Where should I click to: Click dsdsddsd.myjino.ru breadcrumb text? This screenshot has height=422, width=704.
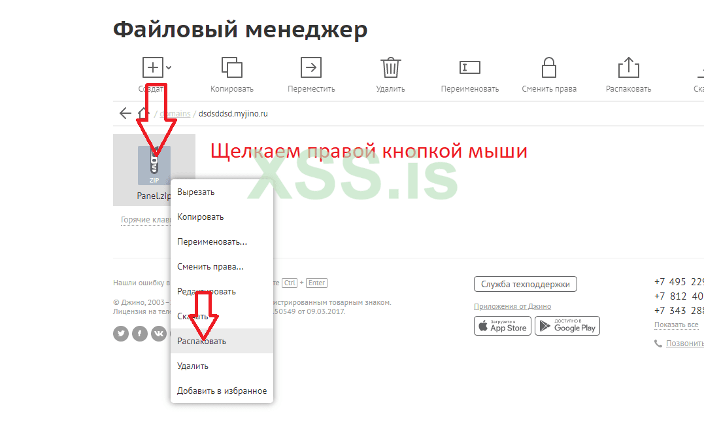[x=233, y=114]
